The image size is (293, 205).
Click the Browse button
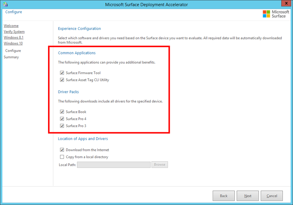coord(159,164)
